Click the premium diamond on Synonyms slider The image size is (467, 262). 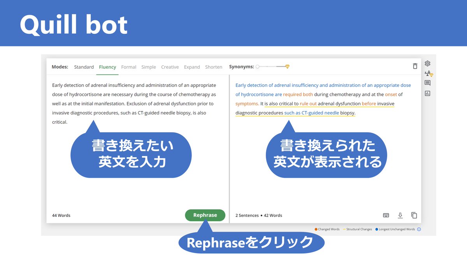[x=287, y=67]
